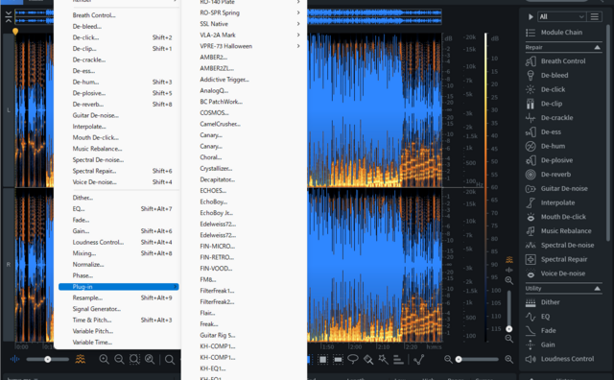
Task: Collapse the overview waveform arrows
Action: click(x=9, y=17)
